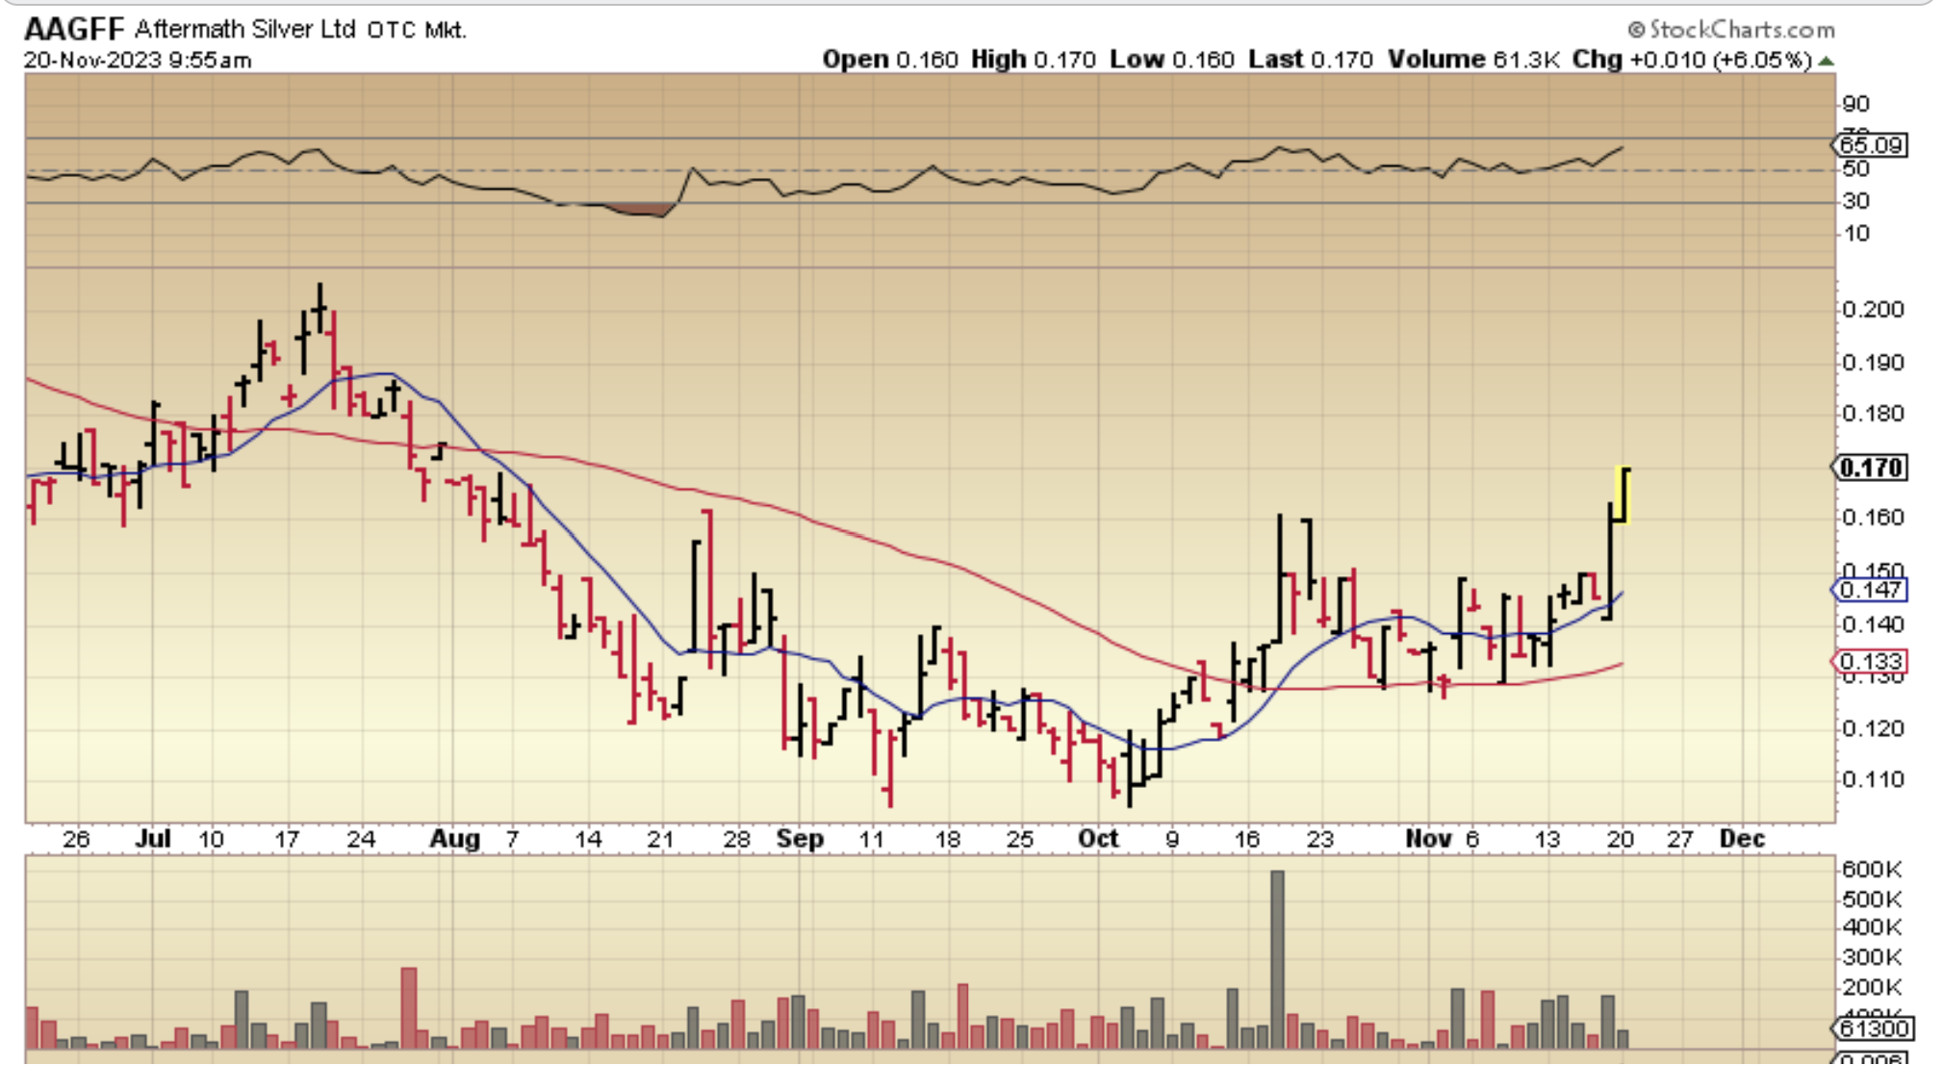
Task: Click the 0.200 price axis label
Action: (1872, 310)
